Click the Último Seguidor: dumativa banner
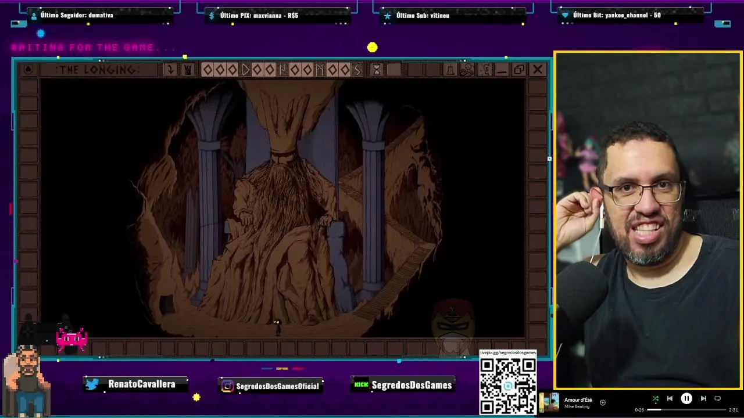Viewport: 744px width, 418px height. [x=101, y=15]
